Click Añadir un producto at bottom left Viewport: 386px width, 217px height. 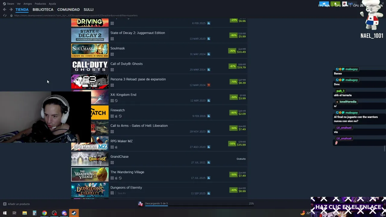tap(16, 204)
